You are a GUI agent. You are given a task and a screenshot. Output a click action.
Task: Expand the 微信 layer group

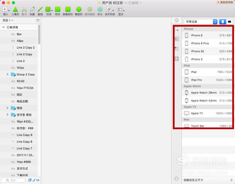coord(7,108)
